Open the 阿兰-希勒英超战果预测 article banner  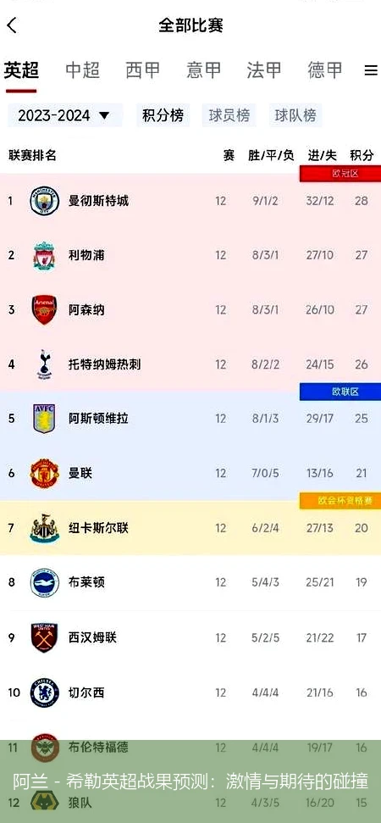click(x=190, y=781)
